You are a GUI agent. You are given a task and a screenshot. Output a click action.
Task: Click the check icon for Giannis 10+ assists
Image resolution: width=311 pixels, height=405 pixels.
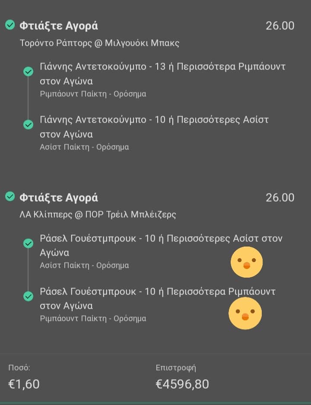(x=29, y=124)
